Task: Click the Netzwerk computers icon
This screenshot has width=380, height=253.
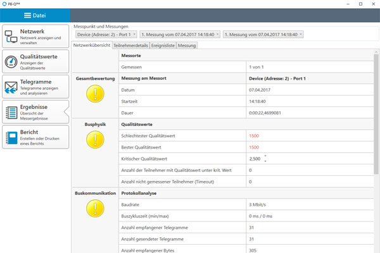Action: (x=11, y=37)
